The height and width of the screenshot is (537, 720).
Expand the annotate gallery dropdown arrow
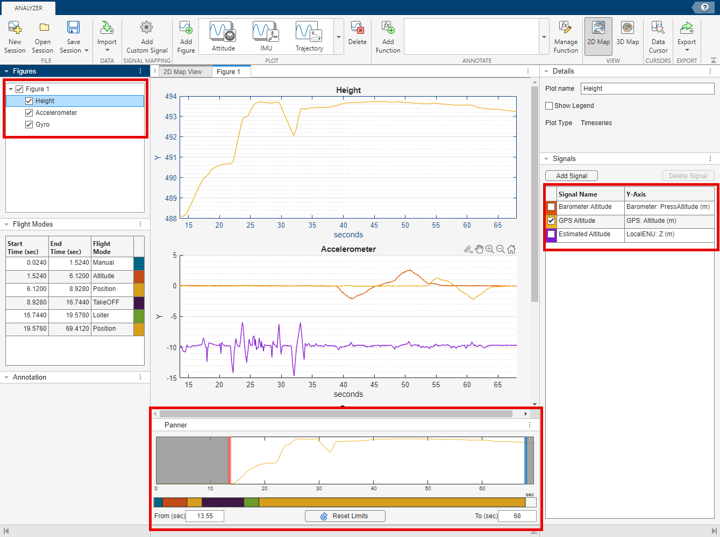[544, 37]
